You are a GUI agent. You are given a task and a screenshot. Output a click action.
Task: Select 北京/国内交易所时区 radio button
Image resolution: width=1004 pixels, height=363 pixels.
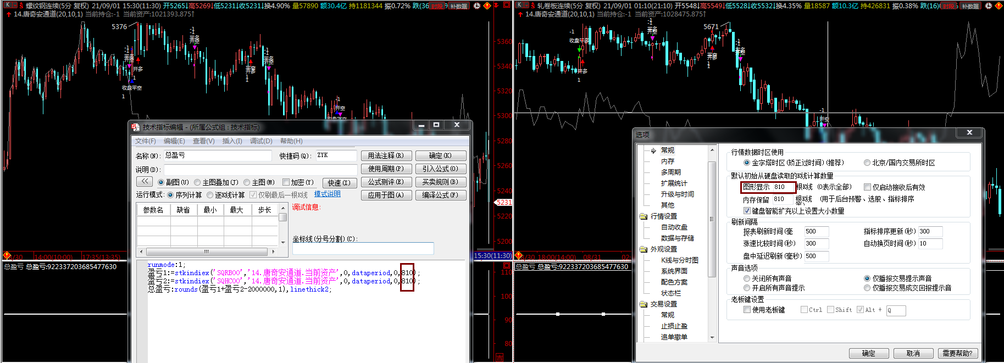pos(867,163)
